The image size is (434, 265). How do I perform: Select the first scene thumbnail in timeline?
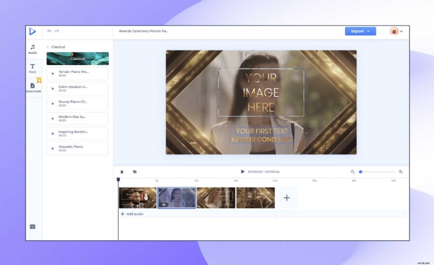137,198
